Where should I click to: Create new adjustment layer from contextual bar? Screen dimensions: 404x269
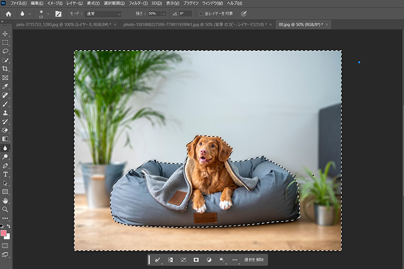click(x=209, y=260)
